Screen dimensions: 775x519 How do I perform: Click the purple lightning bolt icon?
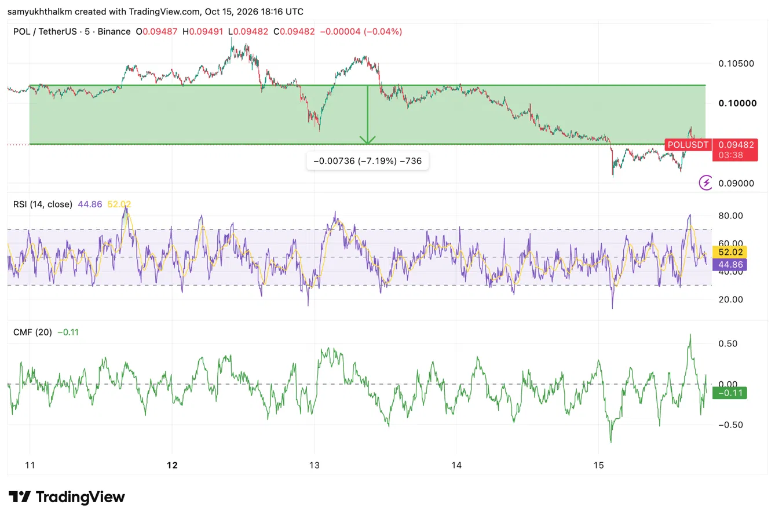(705, 183)
